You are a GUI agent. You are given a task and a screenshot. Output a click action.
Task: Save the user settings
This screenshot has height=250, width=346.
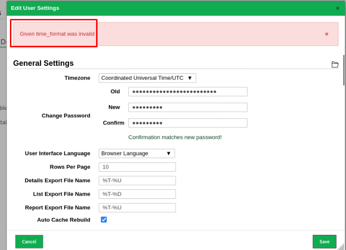coord(324,241)
